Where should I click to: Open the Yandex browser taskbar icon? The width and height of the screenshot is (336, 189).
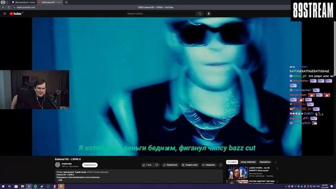click(x=29, y=186)
